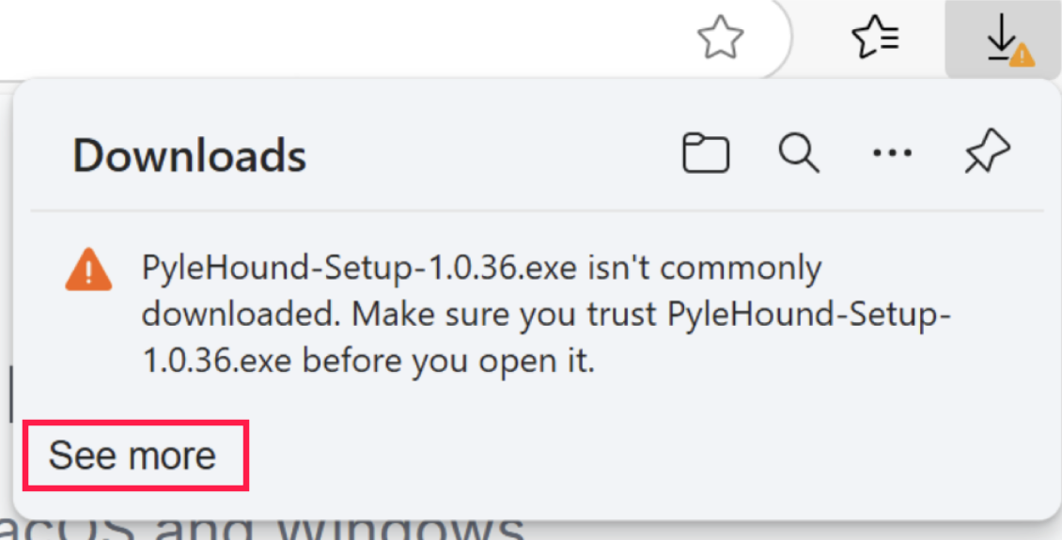1062x540 pixels.
Task: Open the downloads folder icon
Action: click(705, 154)
